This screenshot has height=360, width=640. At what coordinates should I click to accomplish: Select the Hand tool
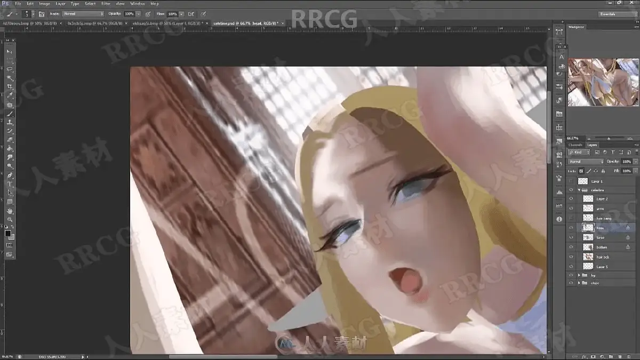tap(10, 211)
